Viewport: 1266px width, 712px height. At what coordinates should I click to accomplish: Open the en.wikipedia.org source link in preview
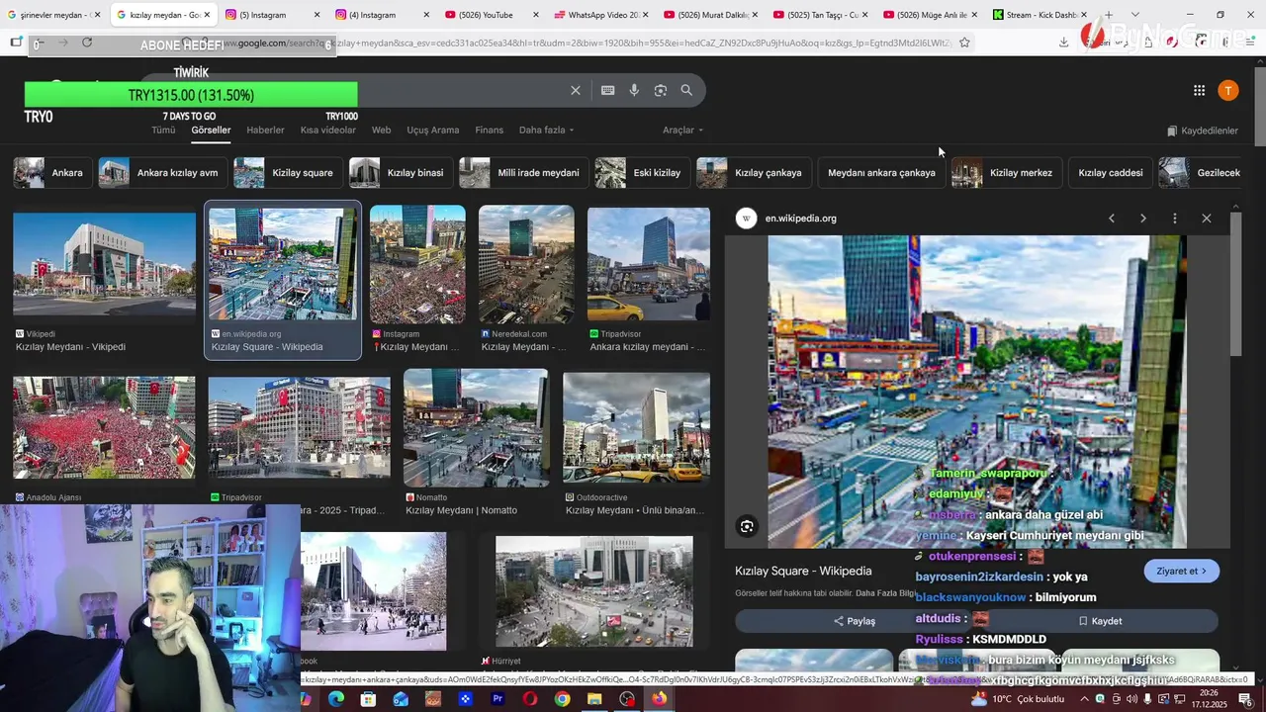click(x=801, y=219)
